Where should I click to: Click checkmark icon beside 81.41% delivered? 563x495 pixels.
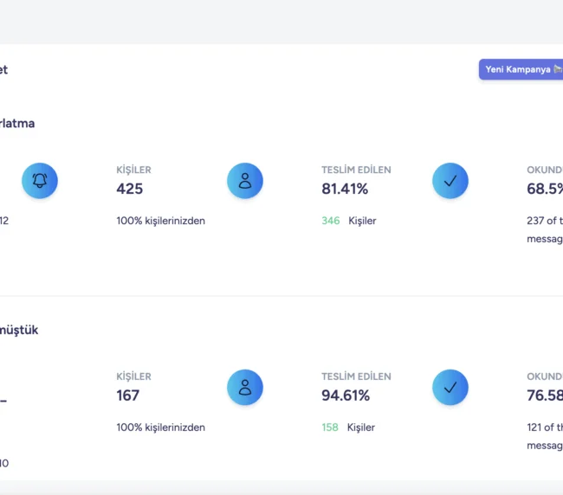click(x=450, y=181)
